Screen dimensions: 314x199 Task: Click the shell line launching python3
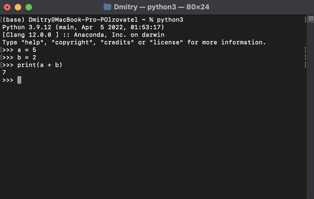[x=92, y=20]
